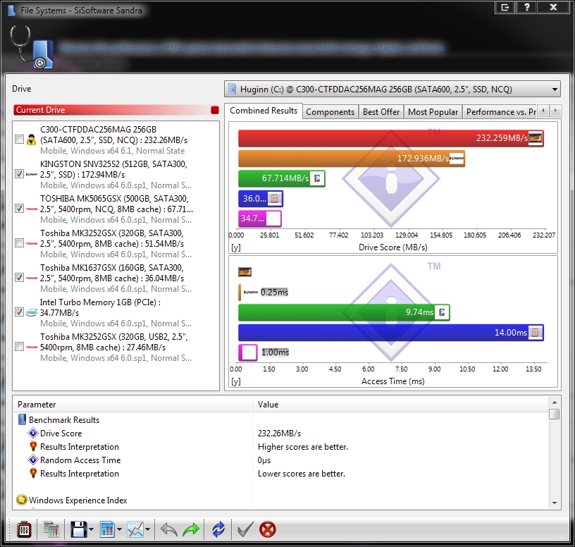Switch to the Combined Results tab
This screenshot has height=547, width=575.
coord(264,111)
